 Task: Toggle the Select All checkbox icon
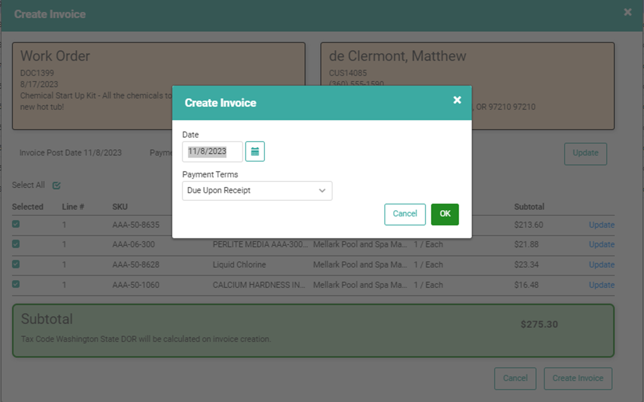click(x=56, y=185)
